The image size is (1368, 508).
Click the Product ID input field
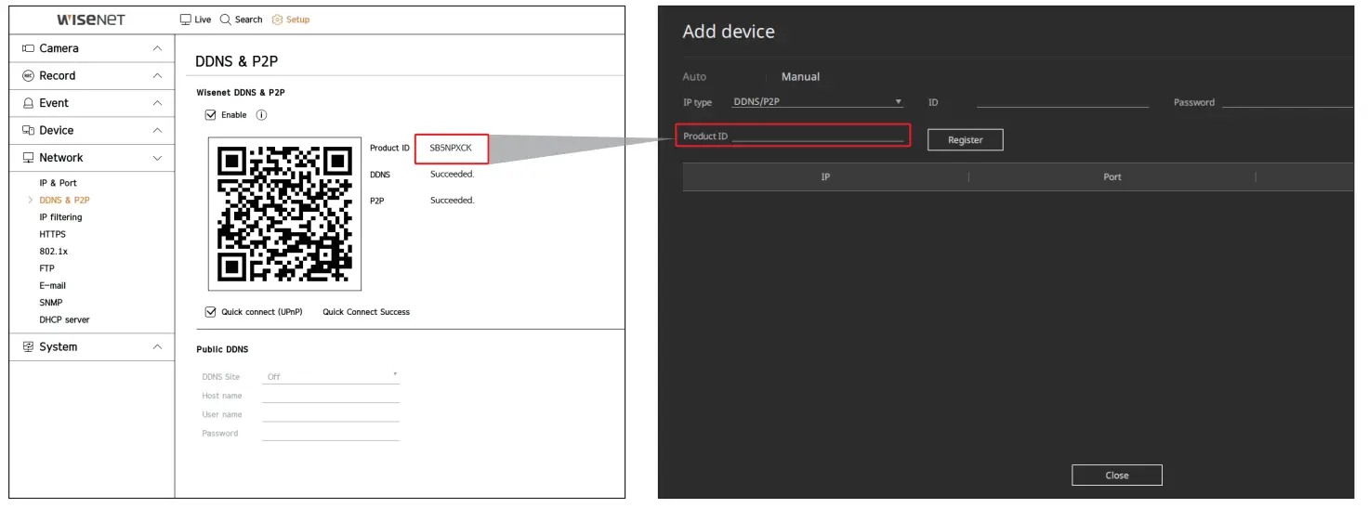(x=818, y=137)
